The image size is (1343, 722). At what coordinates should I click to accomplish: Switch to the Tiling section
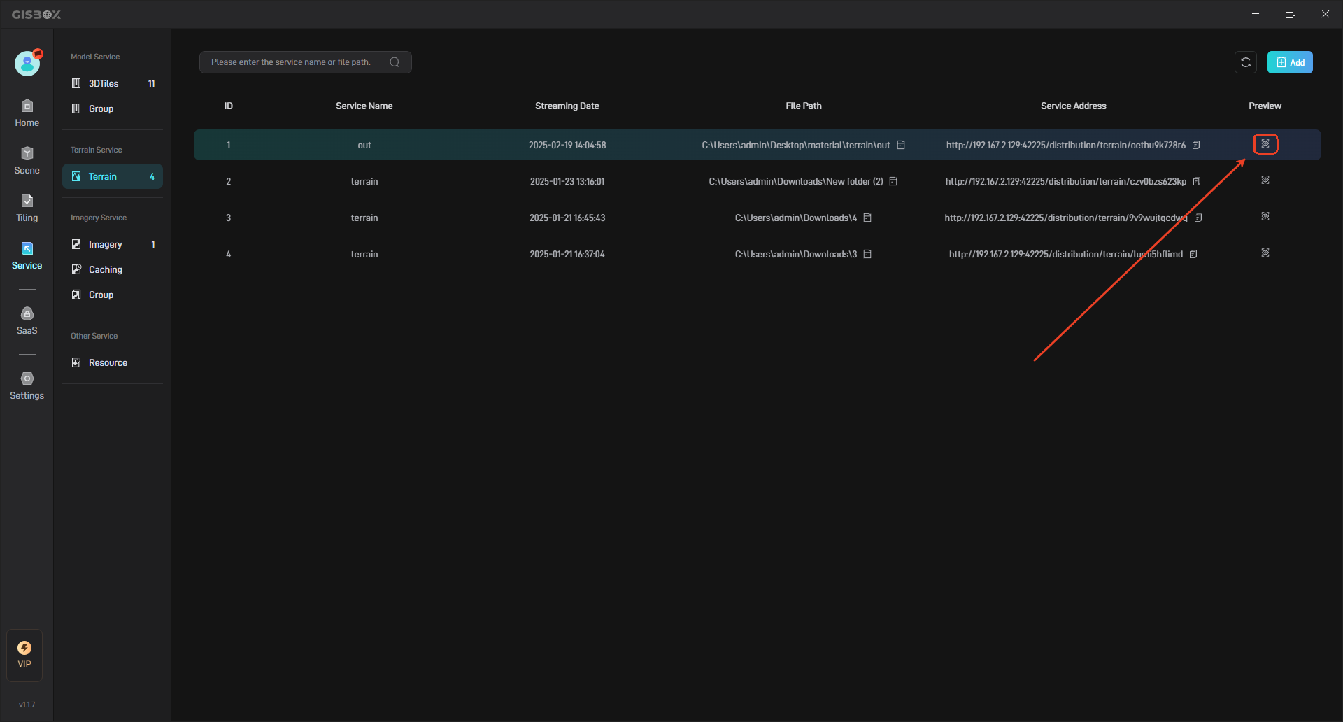pos(27,208)
